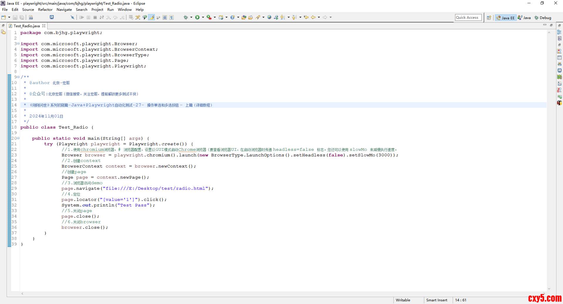Click the Last Edit Location arrow icon
Viewport: 563px width, 304px height.
tap(306, 18)
